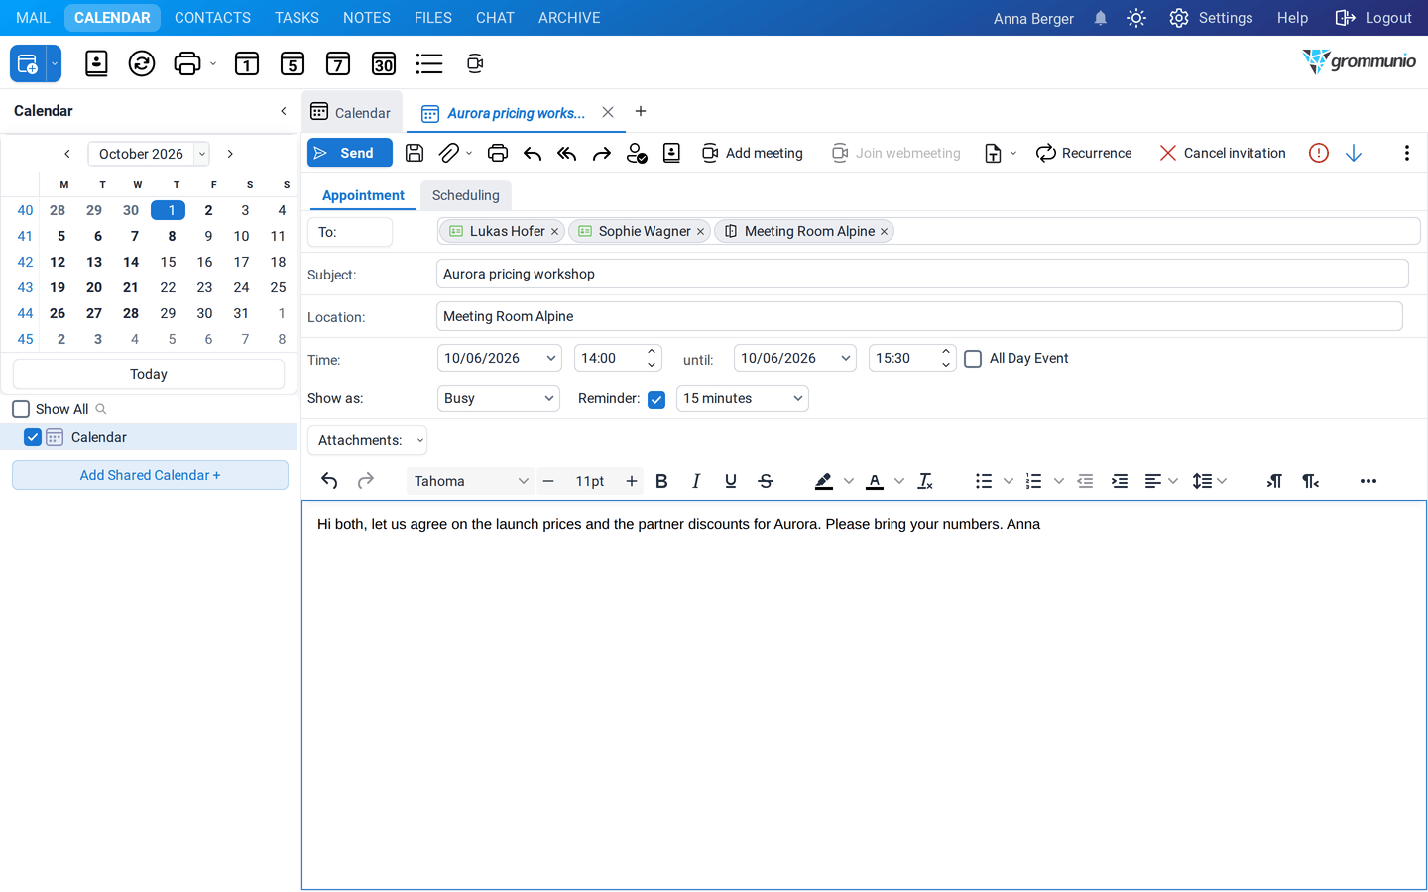This screenshot has height=892, width=1428.
Task: Show calendar list view
Action: coord(429,63)
